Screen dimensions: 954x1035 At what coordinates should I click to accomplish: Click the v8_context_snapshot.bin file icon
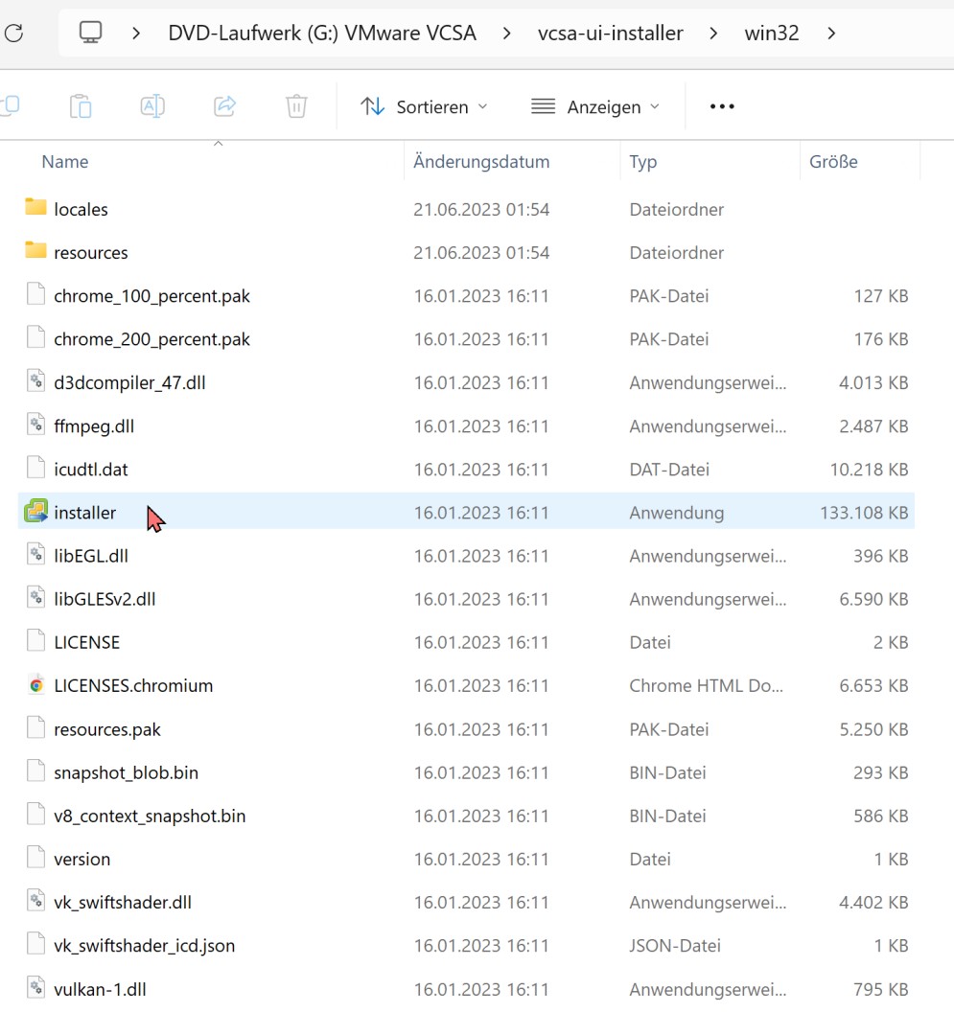[36, 816]
